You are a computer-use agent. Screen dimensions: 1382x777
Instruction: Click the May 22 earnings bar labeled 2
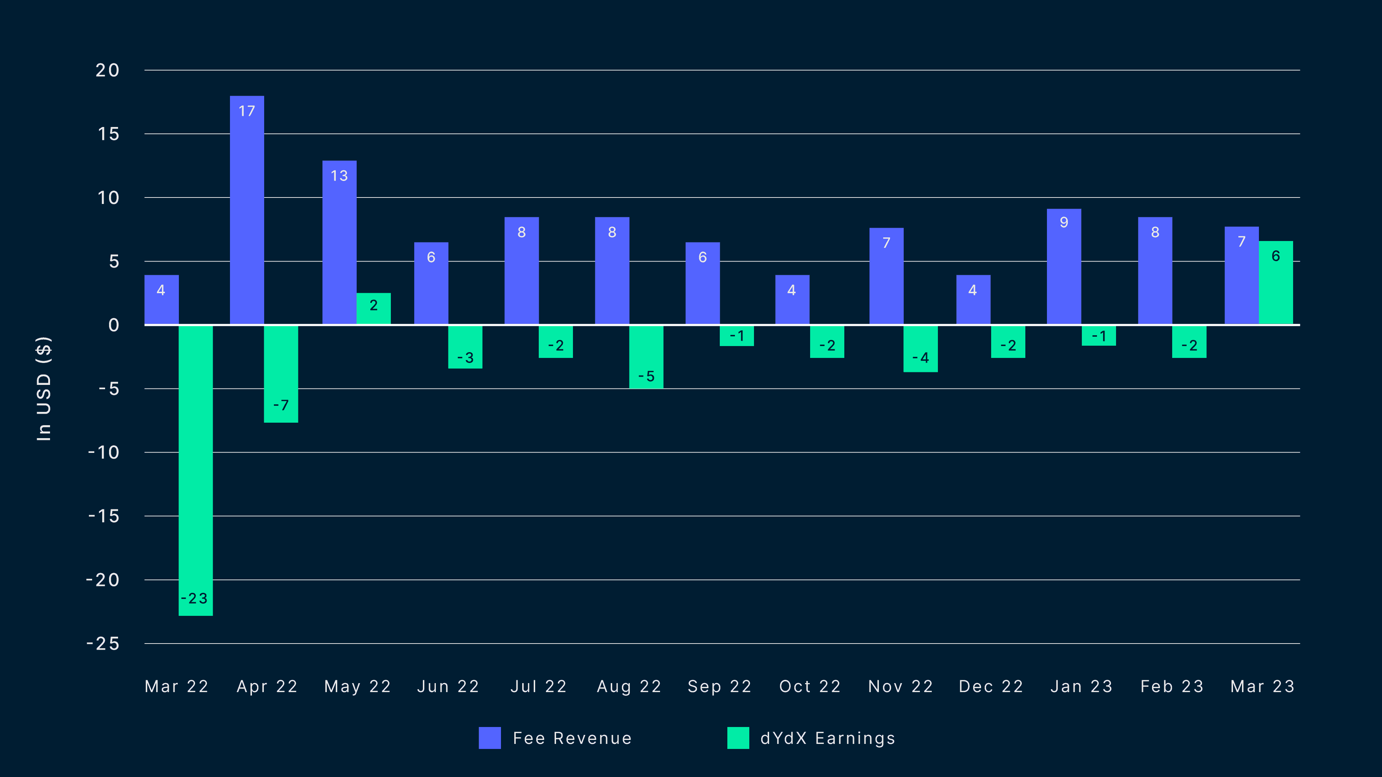[374, 308]
